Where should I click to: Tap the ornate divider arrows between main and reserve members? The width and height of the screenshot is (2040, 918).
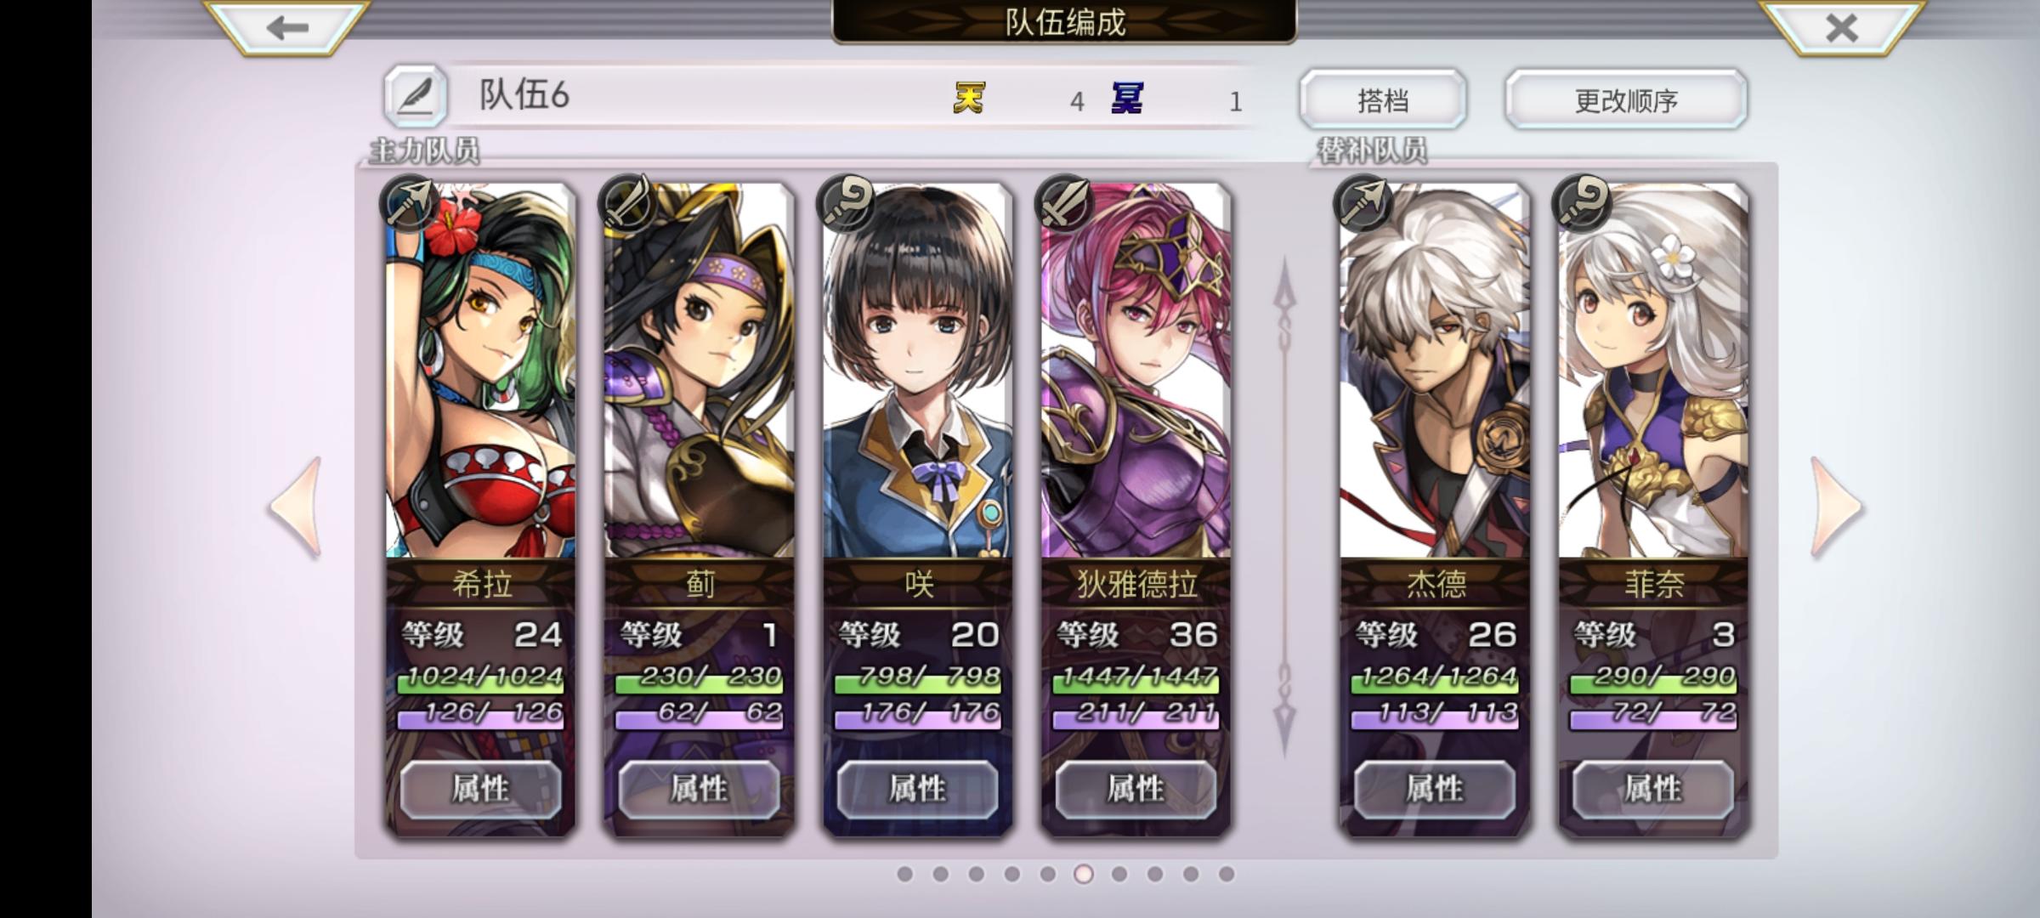1284,507
